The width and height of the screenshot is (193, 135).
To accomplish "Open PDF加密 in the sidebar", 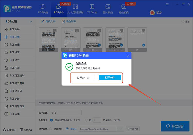I will tap(17, 60).
